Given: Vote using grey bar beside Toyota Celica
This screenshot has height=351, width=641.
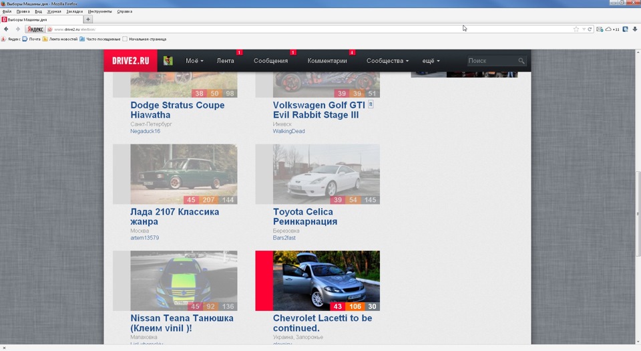Looking at the screenshot, I should coord(264,174).
